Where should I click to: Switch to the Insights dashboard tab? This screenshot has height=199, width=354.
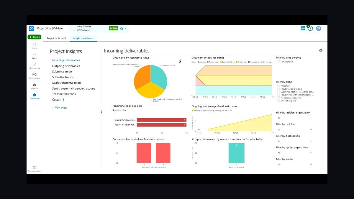point(83,38)
